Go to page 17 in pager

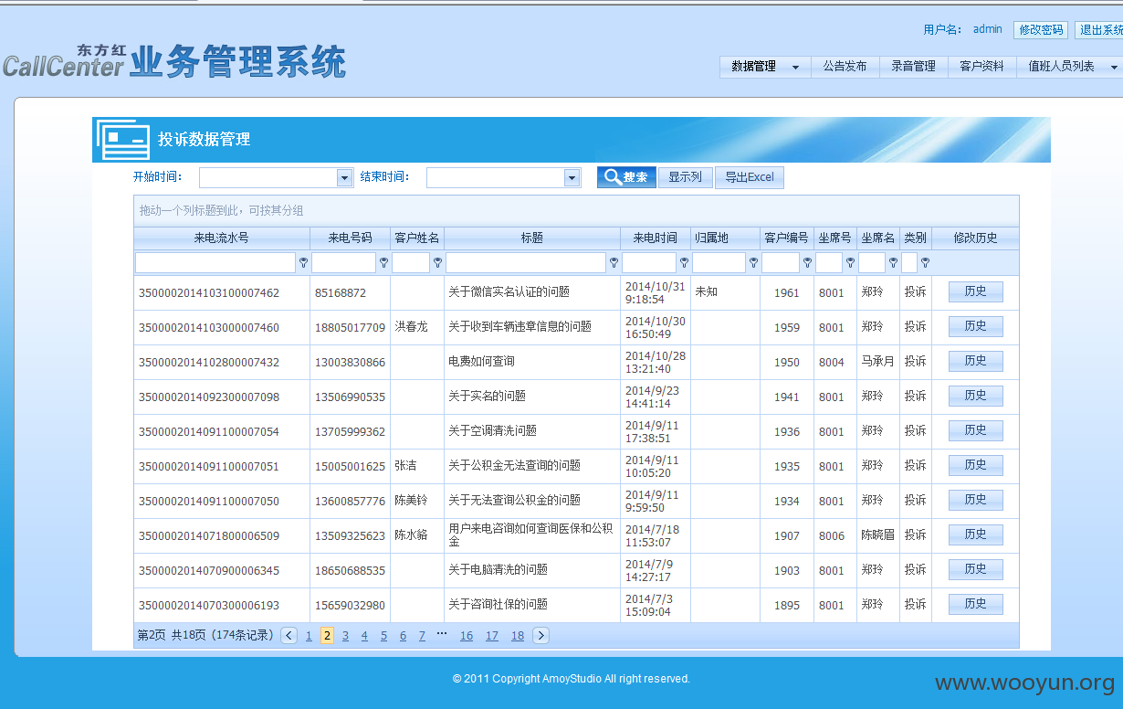pyautogui.click(x=492, y=636)
